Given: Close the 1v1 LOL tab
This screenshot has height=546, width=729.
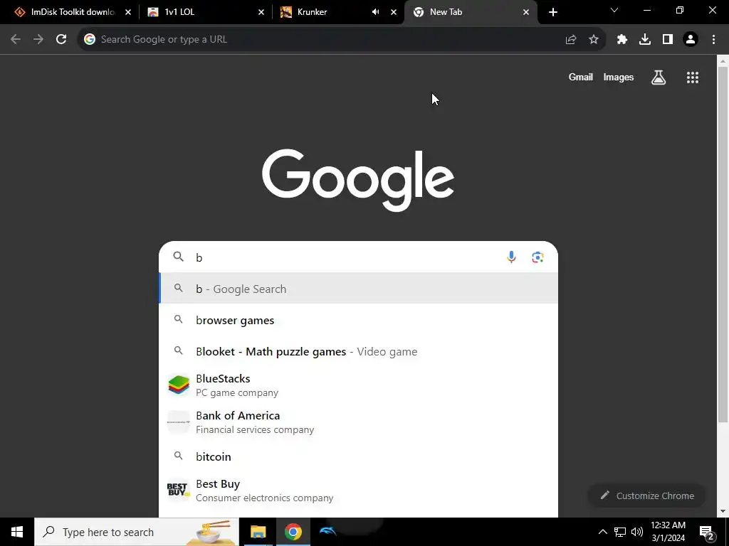Looking at the screenshot, I should [261, 12].
